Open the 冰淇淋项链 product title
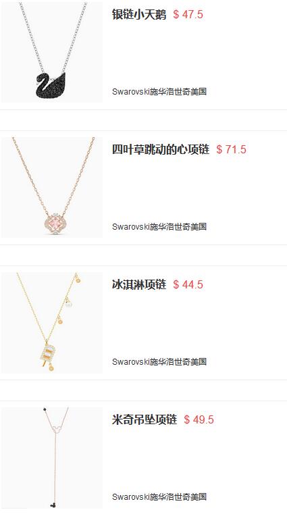The image size is (287, 514). (x=139, y=284)
